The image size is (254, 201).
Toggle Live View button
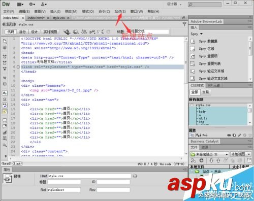[50, 31]
